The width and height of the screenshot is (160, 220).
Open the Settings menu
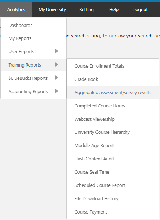pos(87,10)
